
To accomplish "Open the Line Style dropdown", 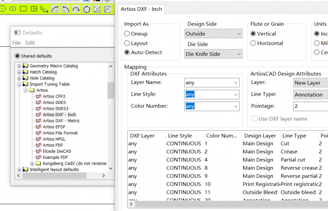I will click(x=212, y=94).
